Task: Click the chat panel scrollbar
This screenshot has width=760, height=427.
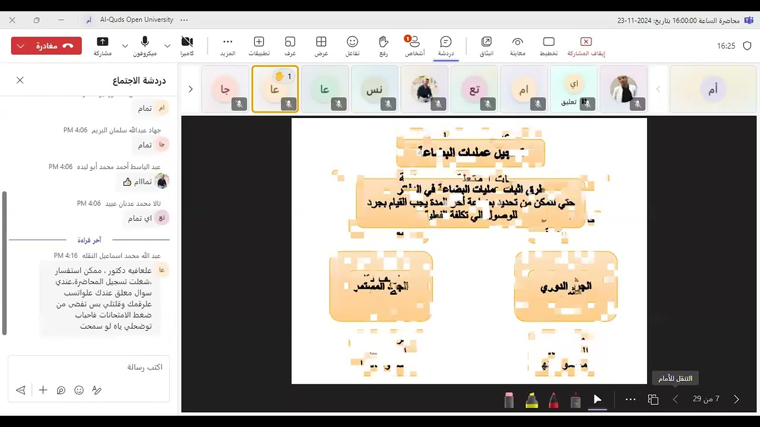Action: point(5,263)
